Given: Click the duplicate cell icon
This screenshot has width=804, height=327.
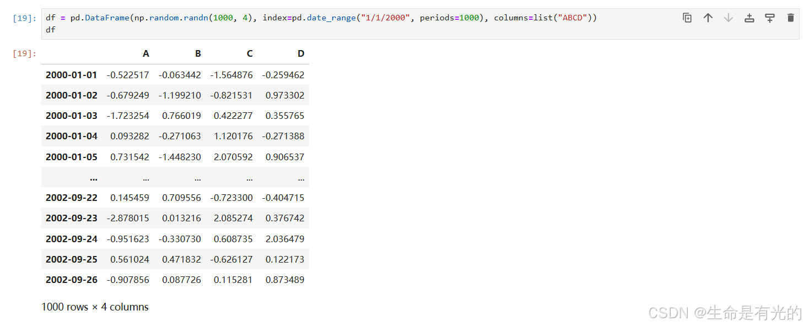Looking at the screenshot, I should click(x=687, y=18).
